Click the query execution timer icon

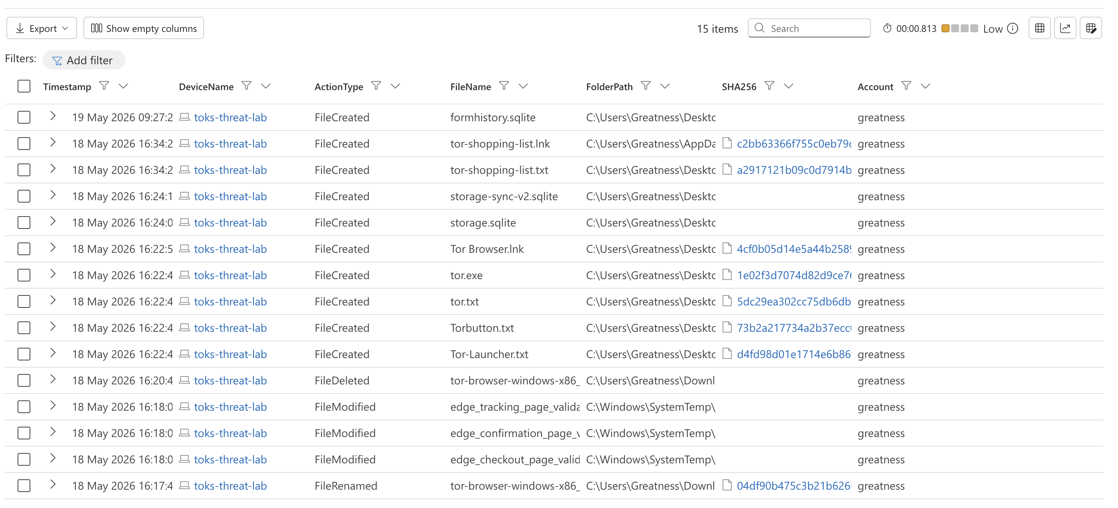tap(888, 28)
